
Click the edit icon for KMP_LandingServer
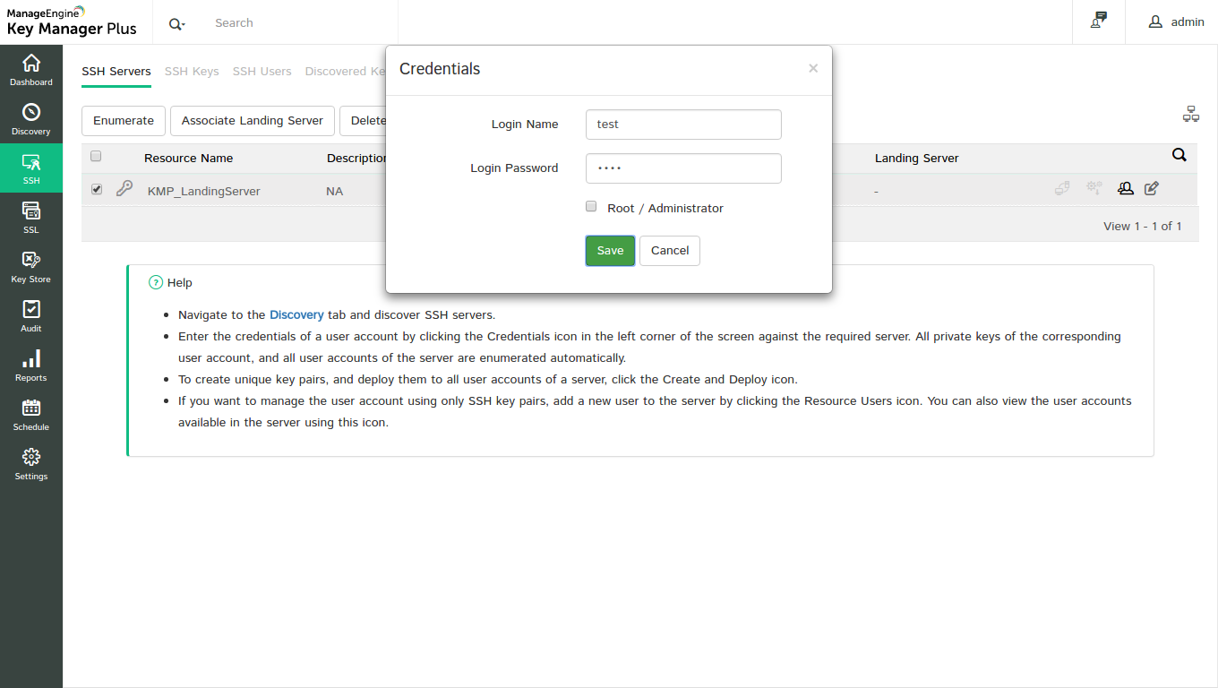pos(1152,188)
